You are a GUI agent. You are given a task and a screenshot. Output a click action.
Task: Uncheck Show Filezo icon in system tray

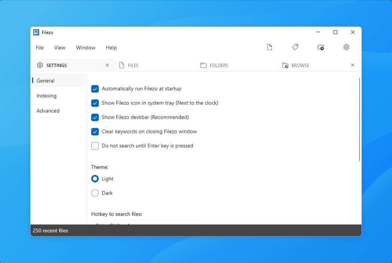[x=95, y=103]
